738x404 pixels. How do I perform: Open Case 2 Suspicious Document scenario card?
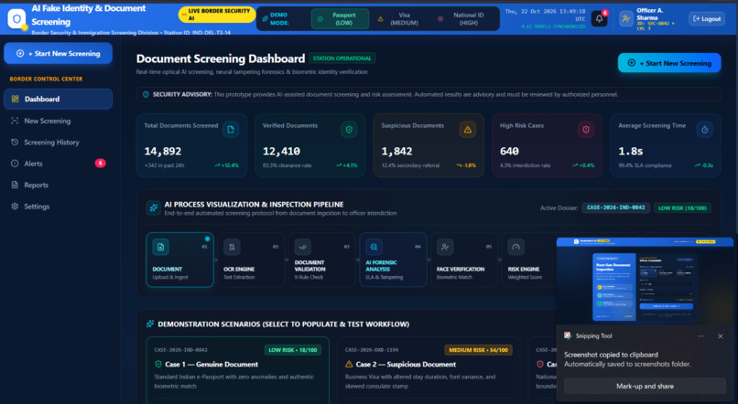point(429,370)
